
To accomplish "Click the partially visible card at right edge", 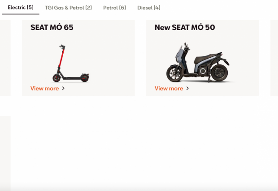I will pos(274,58).
